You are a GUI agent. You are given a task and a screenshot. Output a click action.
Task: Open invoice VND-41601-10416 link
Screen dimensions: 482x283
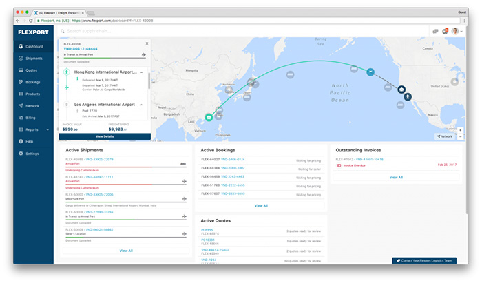click(370, 160)
